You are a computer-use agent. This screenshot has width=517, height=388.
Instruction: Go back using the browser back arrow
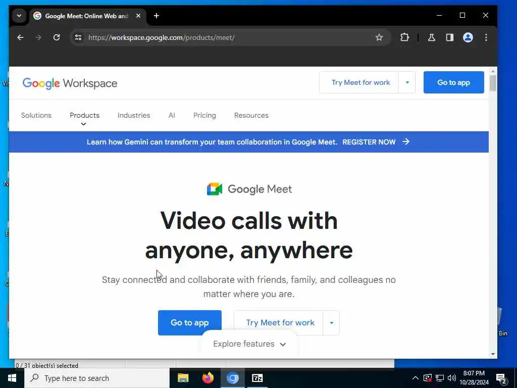pos(20,37)
